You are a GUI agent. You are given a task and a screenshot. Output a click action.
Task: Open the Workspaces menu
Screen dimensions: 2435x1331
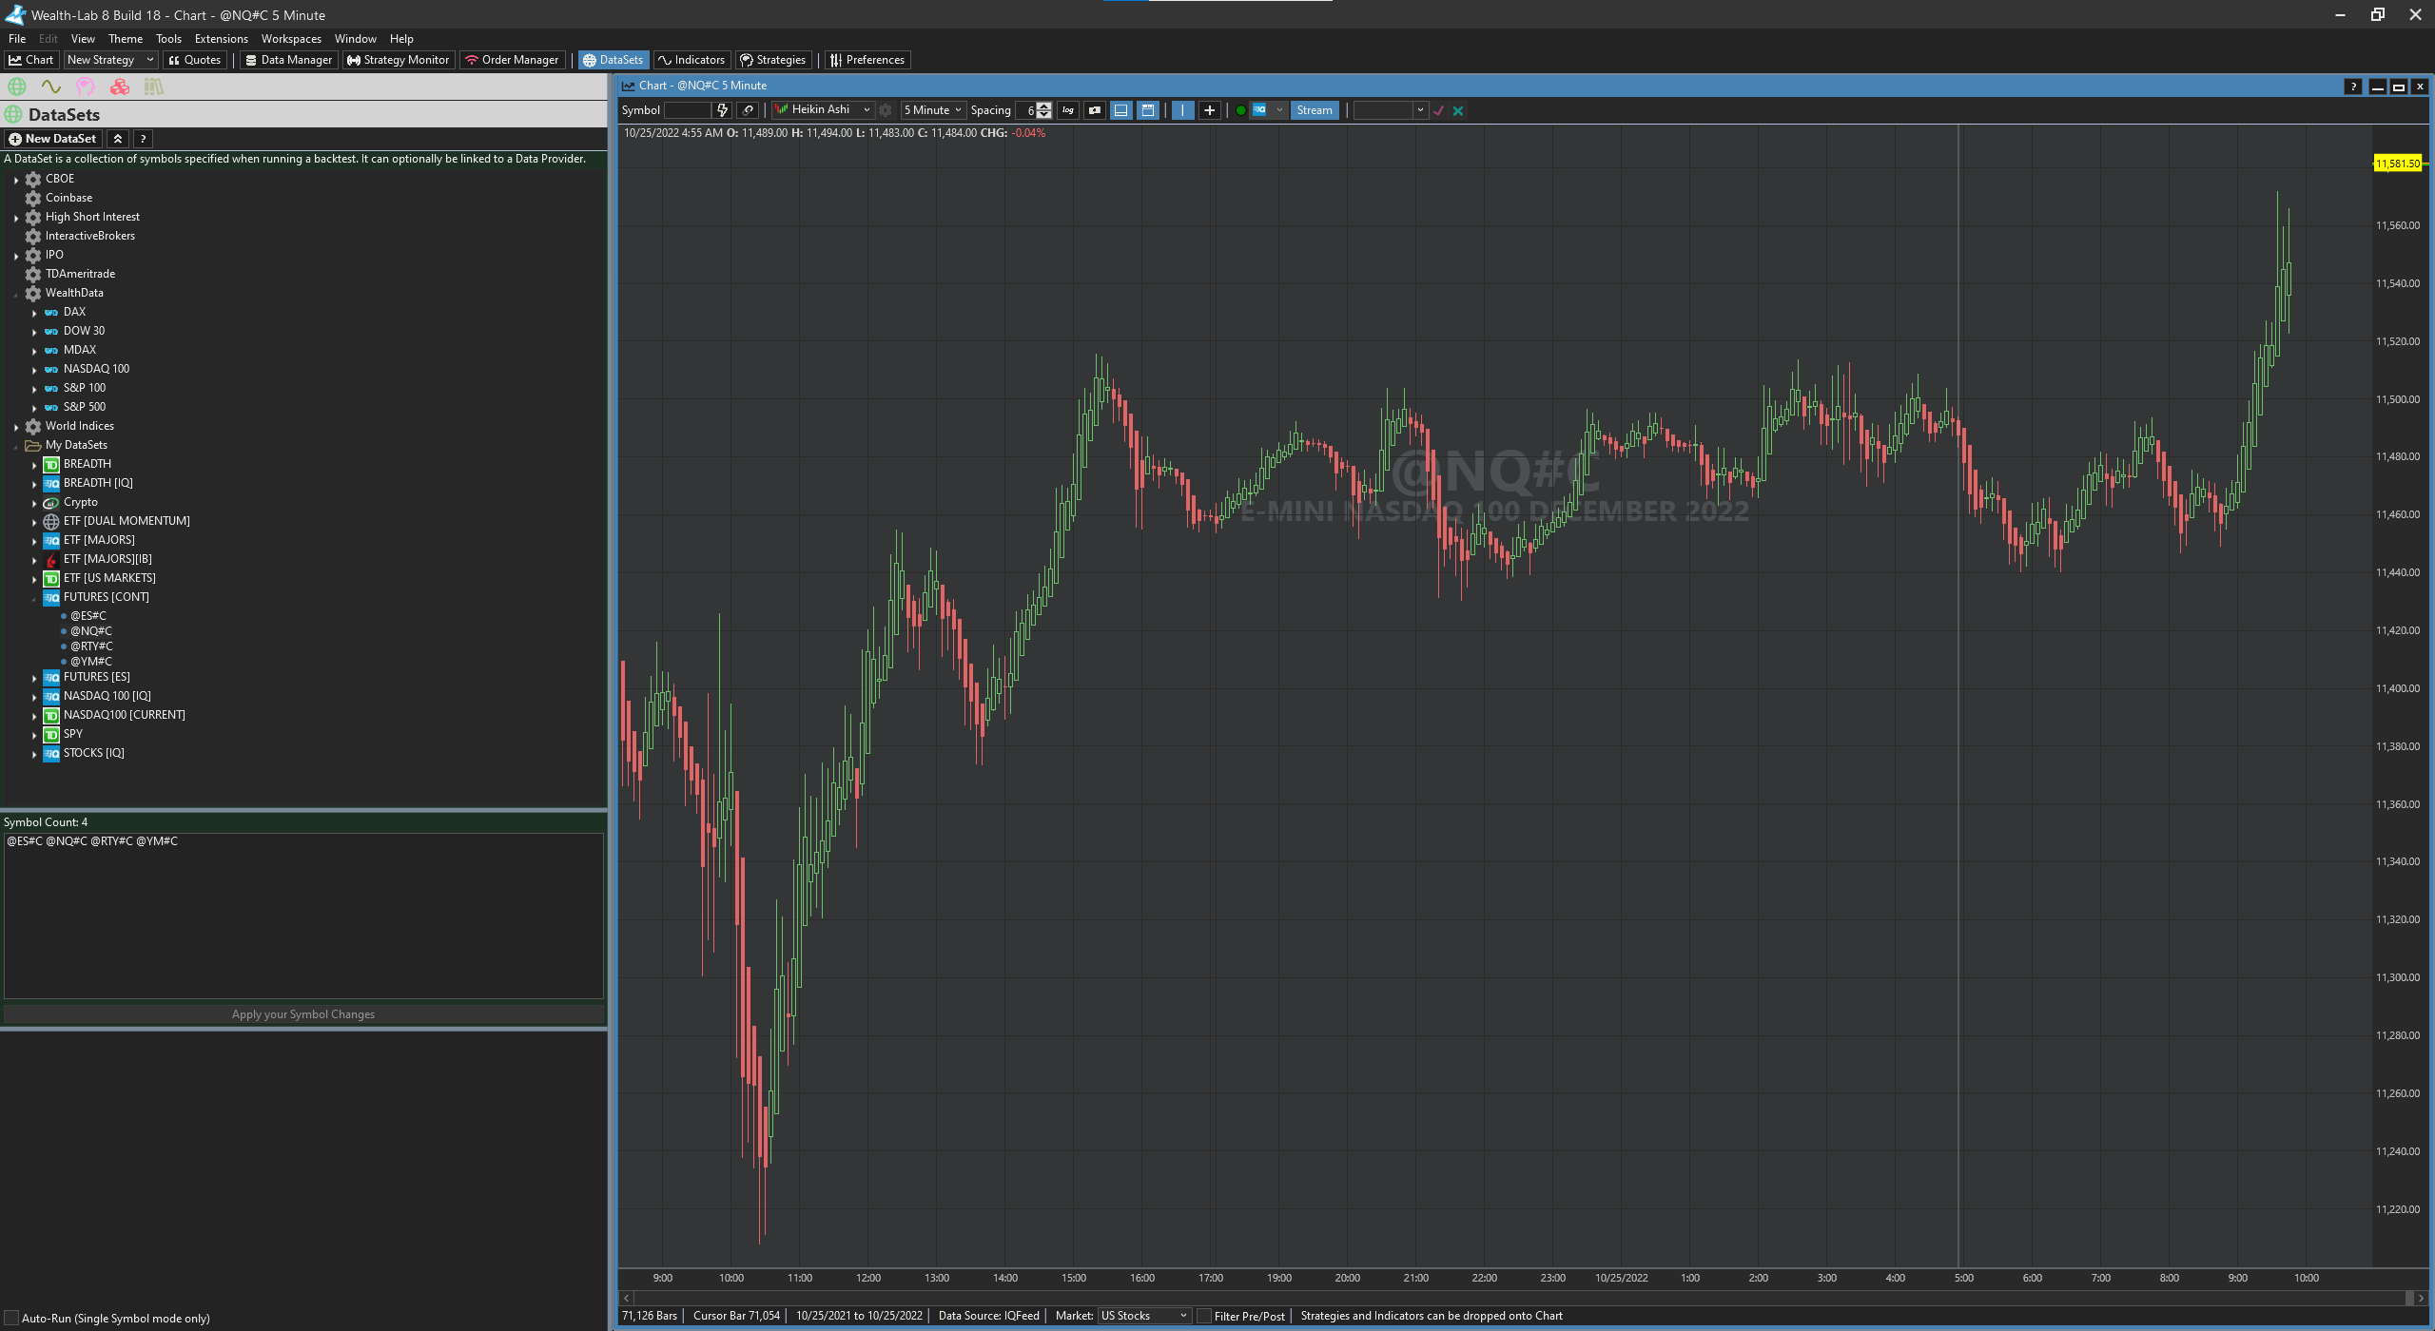[x=291, y=39]
